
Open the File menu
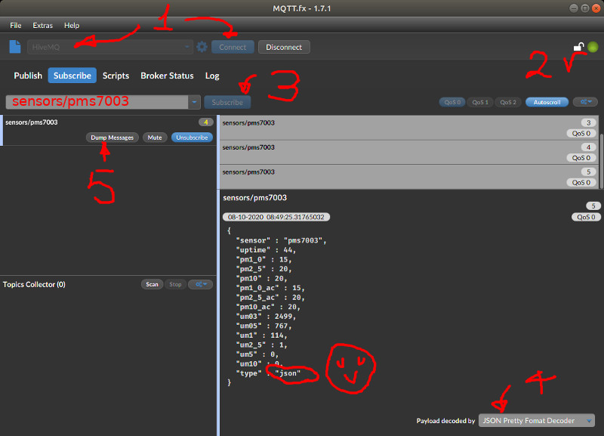pos(15,26)
